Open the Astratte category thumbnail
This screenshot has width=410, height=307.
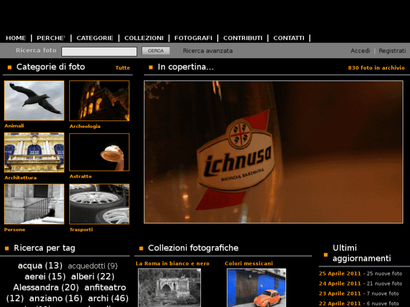pyautogui.click(x=99, y=152)
